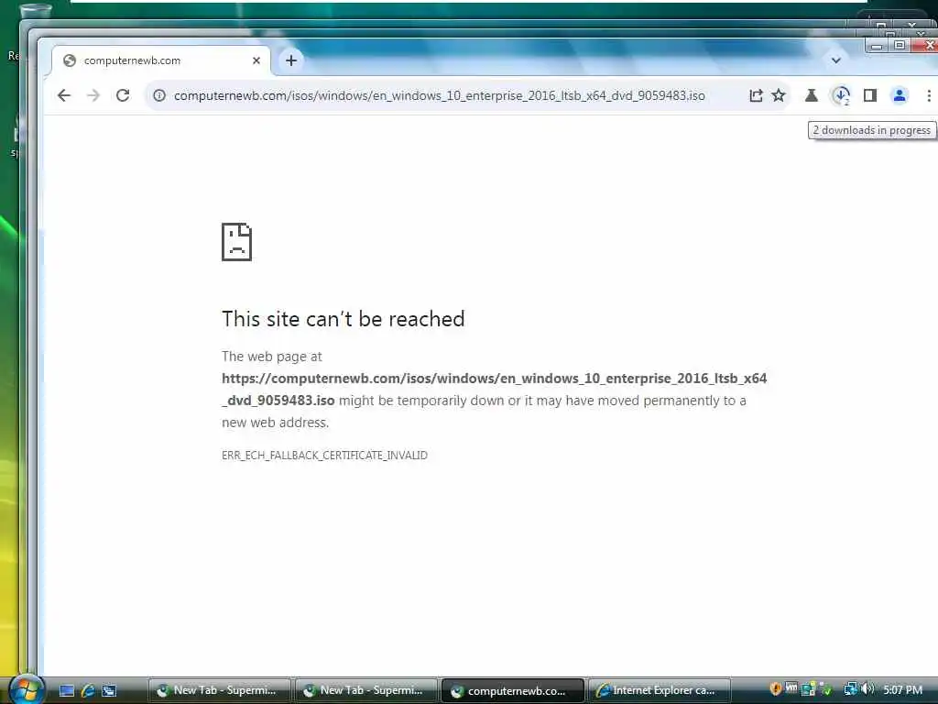Share this page icon
Image resolution: width=938 pixels, height=704 pixels.
point(756,95)
